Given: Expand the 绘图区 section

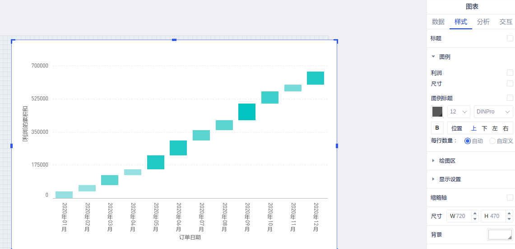Looking at the screenshot, I should (450, 161).
